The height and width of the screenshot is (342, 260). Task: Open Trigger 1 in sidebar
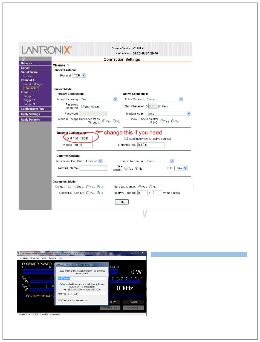(29, 96)
